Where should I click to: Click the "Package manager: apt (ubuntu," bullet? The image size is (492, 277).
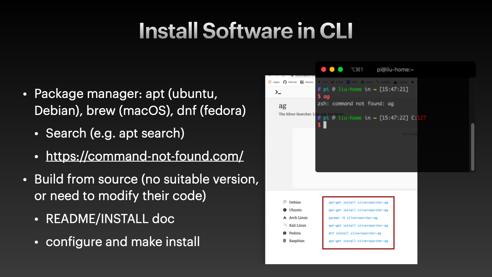point(126,93)
